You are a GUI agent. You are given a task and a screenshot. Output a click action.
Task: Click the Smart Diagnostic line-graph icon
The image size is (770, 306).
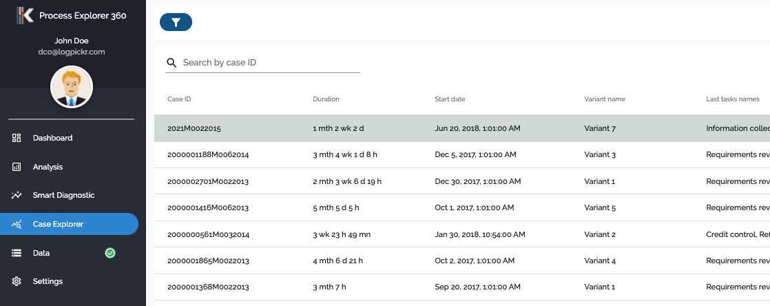tap(17, 196)
